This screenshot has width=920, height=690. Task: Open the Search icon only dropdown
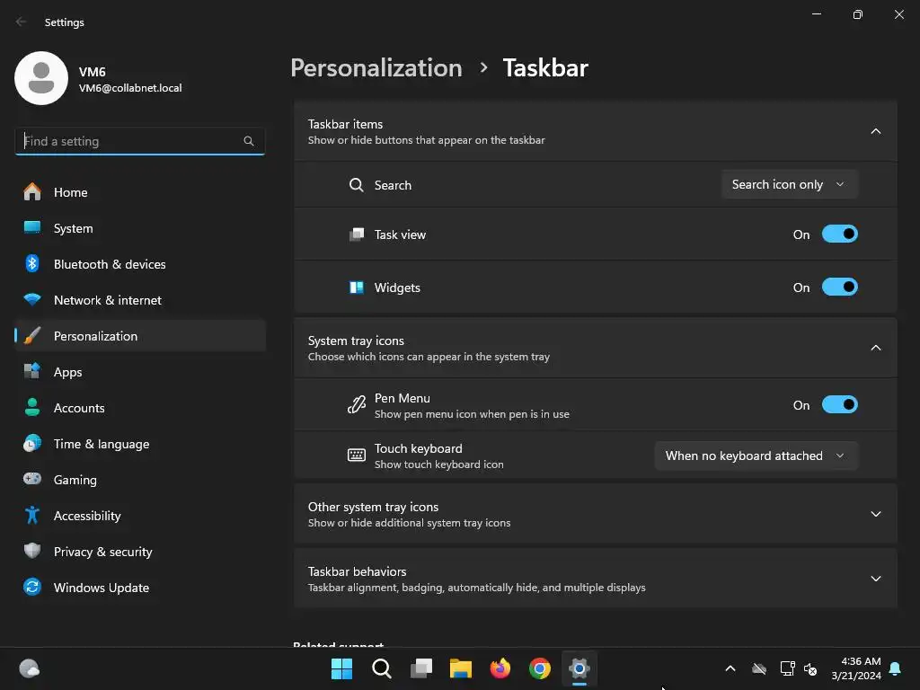pos(790,184)
